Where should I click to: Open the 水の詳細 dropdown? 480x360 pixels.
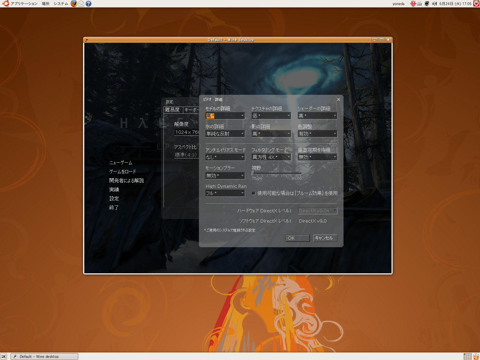tap(225, 134)
